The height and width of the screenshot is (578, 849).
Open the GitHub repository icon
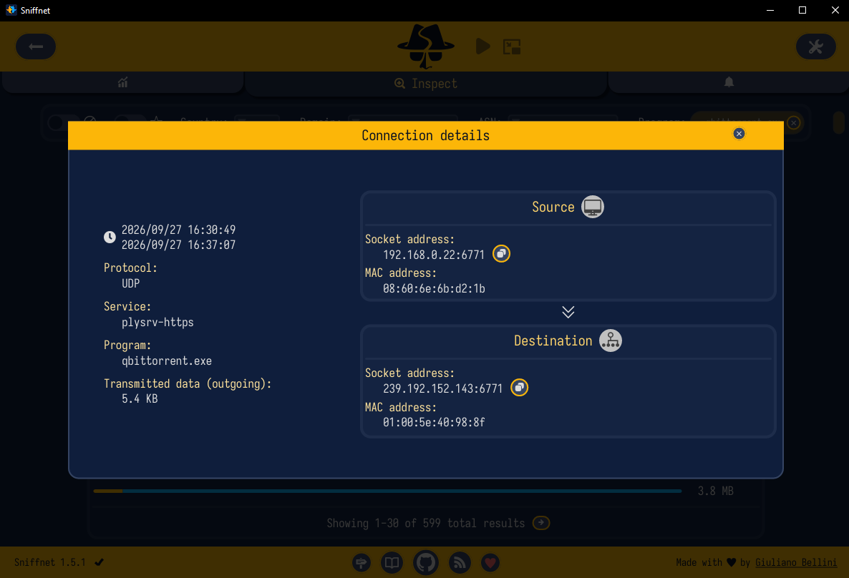[426, 562]
